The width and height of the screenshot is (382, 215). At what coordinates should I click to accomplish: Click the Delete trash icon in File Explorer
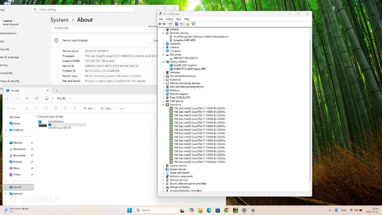[75, 108]
